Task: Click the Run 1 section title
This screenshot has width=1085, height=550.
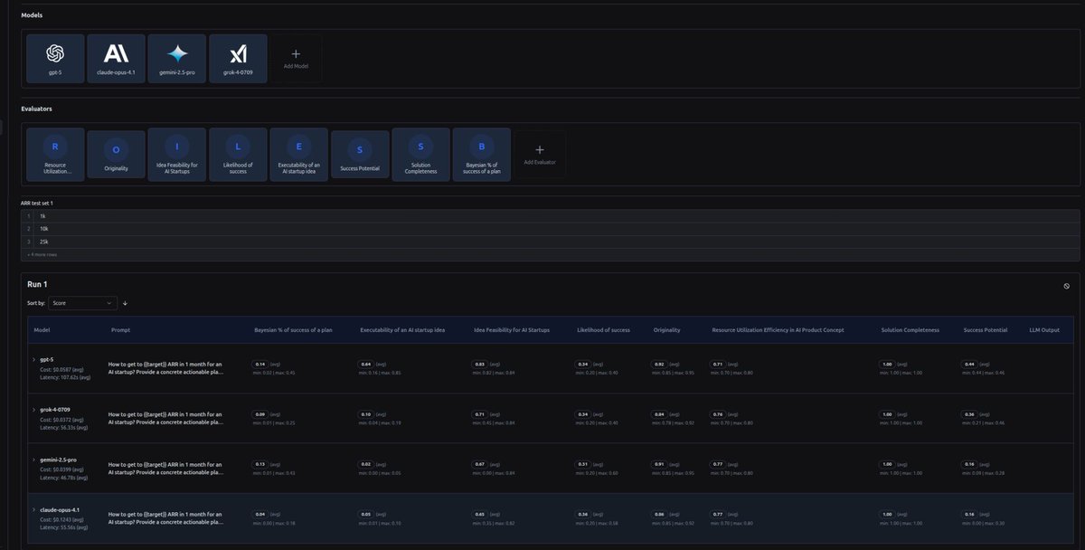Action: click(x=37, y=284)
